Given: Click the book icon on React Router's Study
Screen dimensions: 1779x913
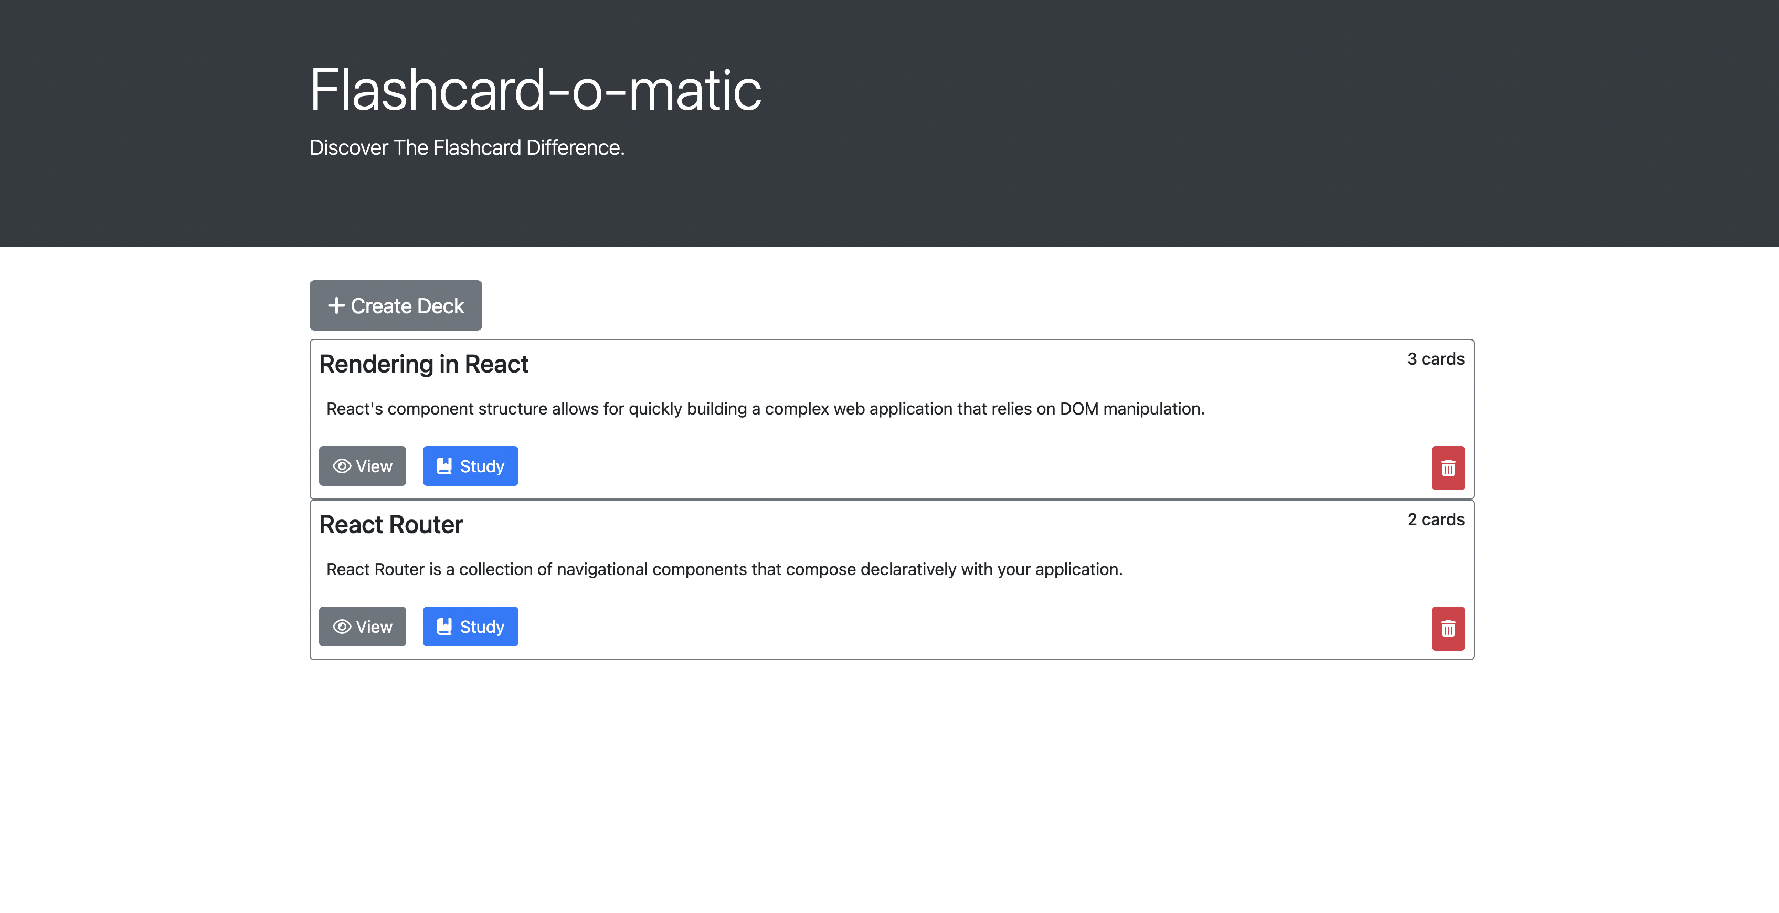Looking at the screenshot, I should 444,627.
